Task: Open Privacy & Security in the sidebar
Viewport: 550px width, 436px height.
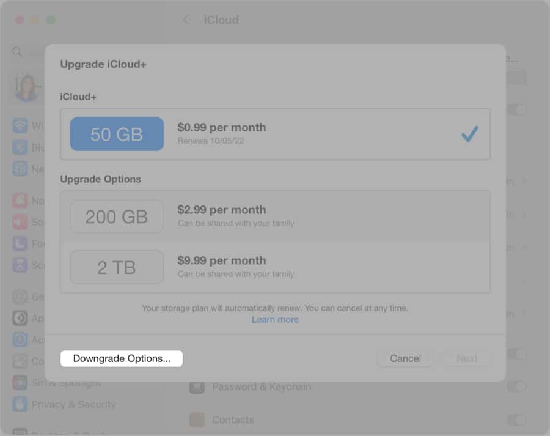Action: [x=64, y=404]
